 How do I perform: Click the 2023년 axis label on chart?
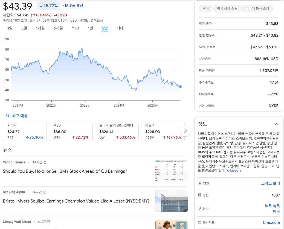pos(85,105)
